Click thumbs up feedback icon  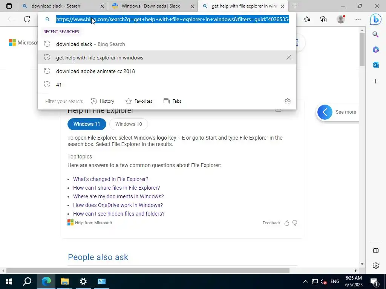(287, 223)
